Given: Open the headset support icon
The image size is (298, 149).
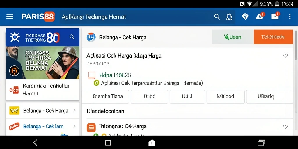Looking at the screenshot, I should point(229,17).
